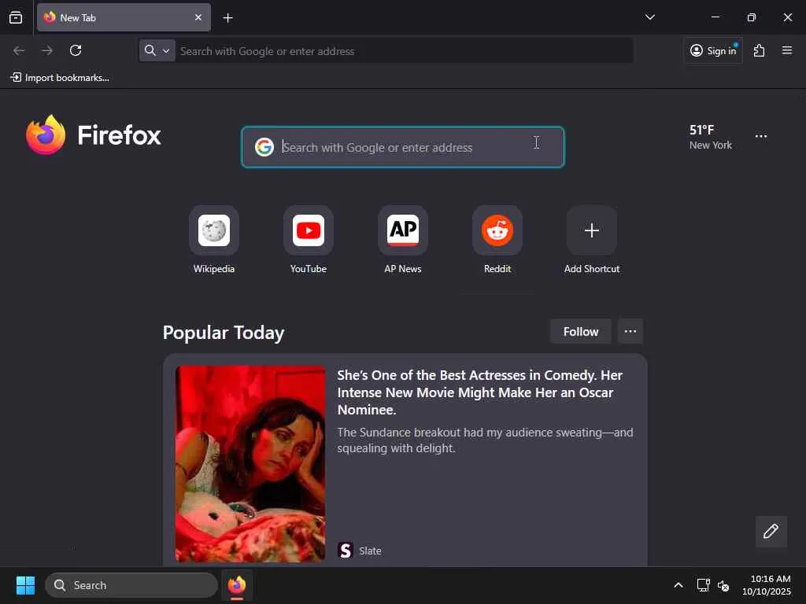806x604 pixels.
Task: Reload the current page
Action: [x=76, y=50]
